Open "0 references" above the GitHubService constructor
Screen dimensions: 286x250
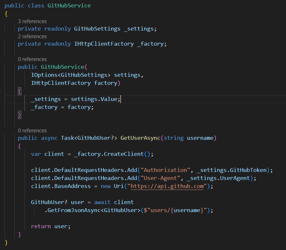[x=32, y=59]
